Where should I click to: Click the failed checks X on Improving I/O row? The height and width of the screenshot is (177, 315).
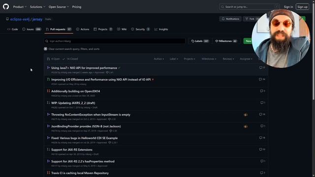point(153,80)
